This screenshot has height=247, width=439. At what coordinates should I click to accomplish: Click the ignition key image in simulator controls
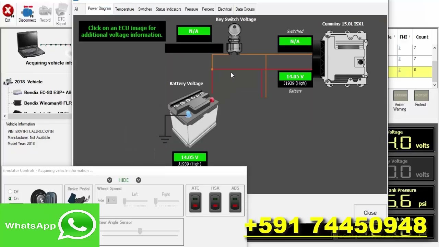[x=44, y=197]
